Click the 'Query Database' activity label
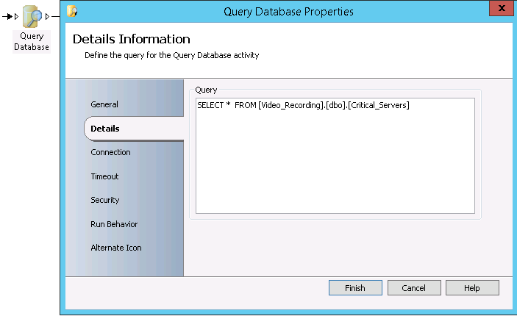This screenshot has height=316, width=517. pyautogui.click(x=32, y=41)
